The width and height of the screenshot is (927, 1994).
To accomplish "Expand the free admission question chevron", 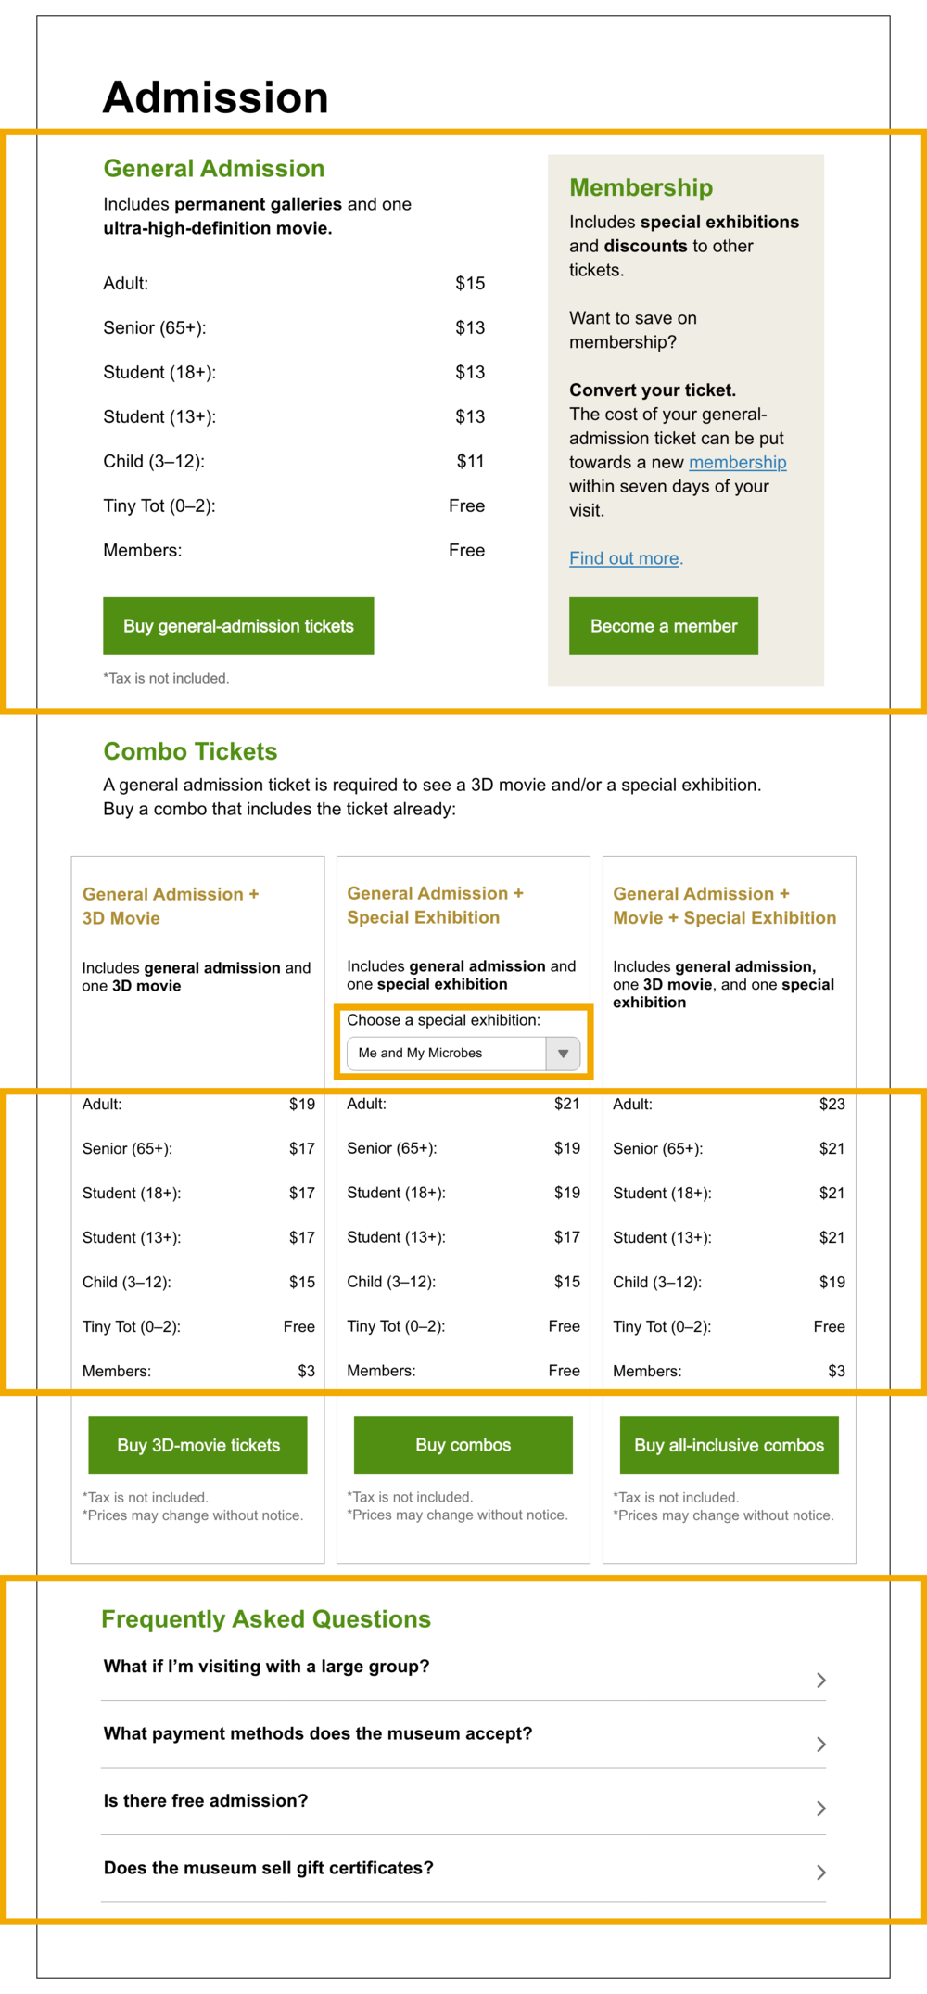I will pos(821,1809).
